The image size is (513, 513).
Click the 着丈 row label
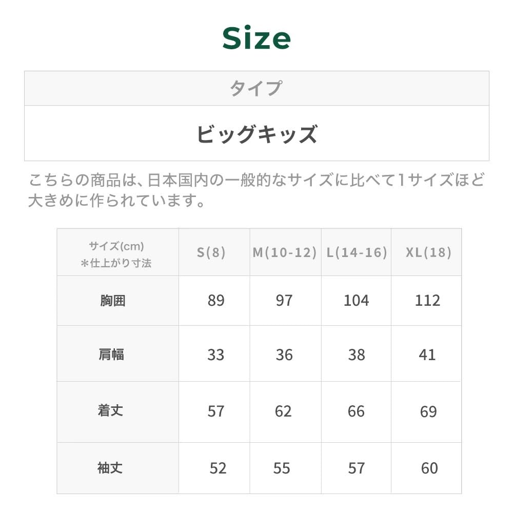point(110,411)
